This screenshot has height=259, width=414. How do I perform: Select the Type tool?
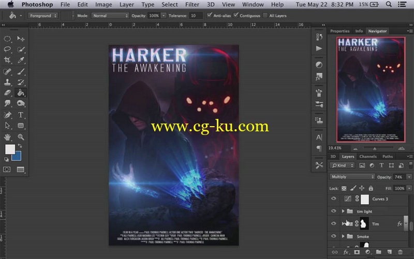[x=21, y=115]
